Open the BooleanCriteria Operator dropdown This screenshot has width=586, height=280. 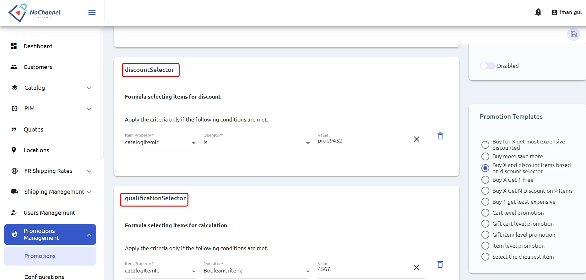pyautogui.click(x=257, y=271)
